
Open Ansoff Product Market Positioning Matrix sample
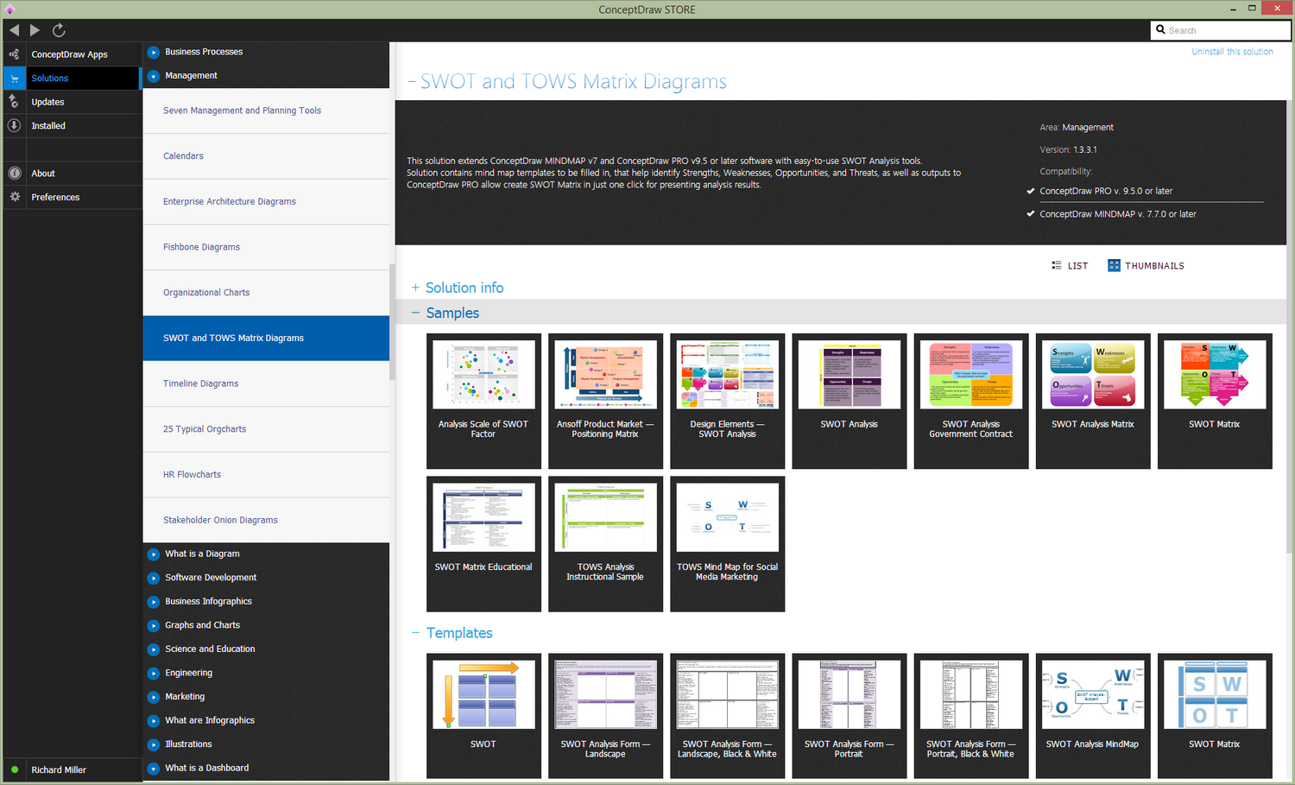[605, 401]
